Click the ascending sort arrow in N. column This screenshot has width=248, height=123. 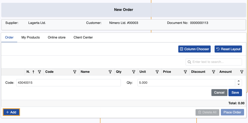[x=33, y=72]
